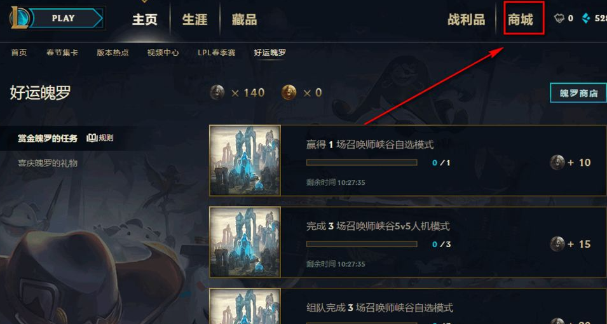Select the LPL春季赛 sub-tab
The width and height of the screenshot is (607, 324).
click(x=216, y=53)
